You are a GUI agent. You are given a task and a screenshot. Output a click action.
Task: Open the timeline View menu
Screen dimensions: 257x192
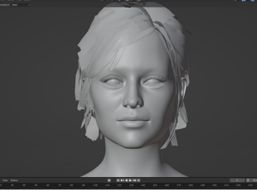[5, 180]
